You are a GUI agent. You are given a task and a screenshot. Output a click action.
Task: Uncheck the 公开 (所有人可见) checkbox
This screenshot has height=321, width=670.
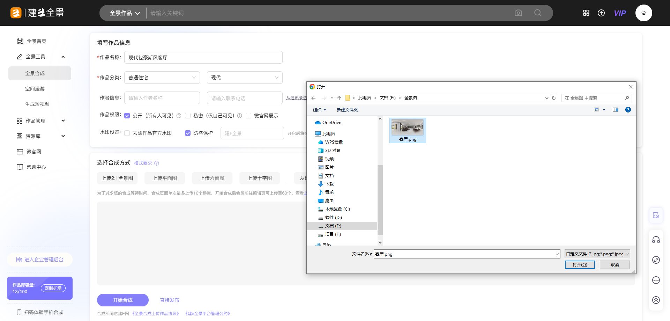pos(127,116)
